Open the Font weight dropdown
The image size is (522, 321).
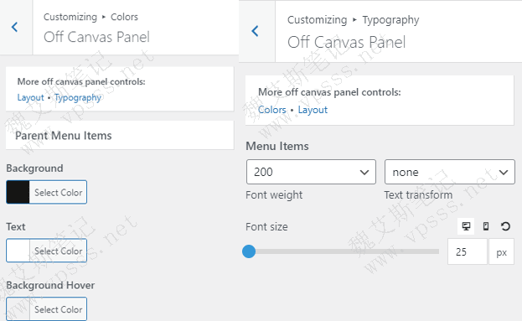311,172
